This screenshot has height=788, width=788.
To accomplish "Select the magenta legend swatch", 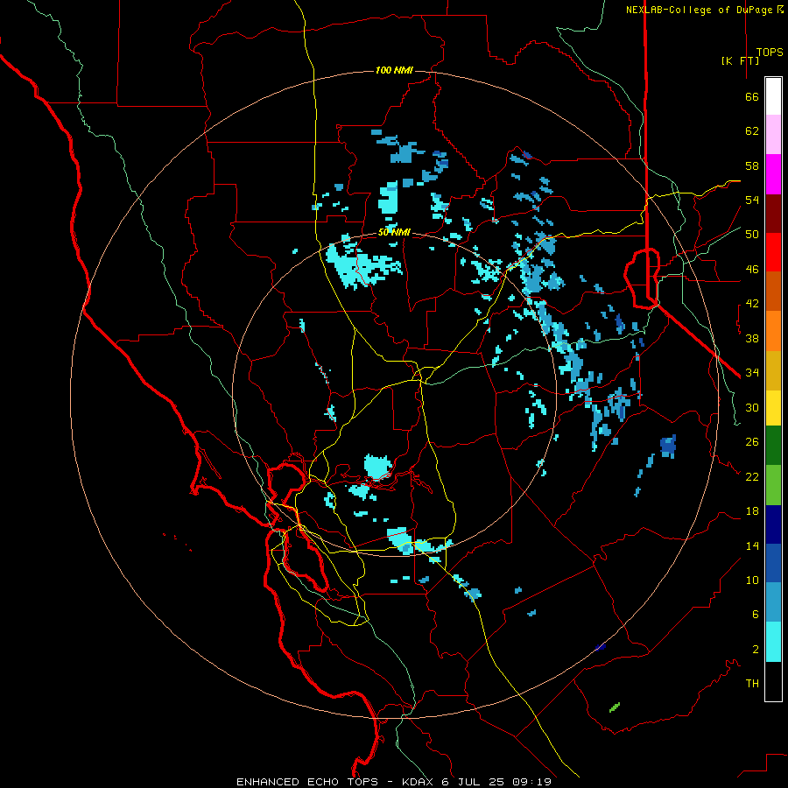I will [773, 174].
